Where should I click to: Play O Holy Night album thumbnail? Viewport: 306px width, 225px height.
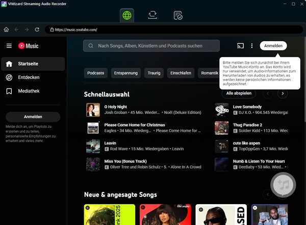coord(93,110)
